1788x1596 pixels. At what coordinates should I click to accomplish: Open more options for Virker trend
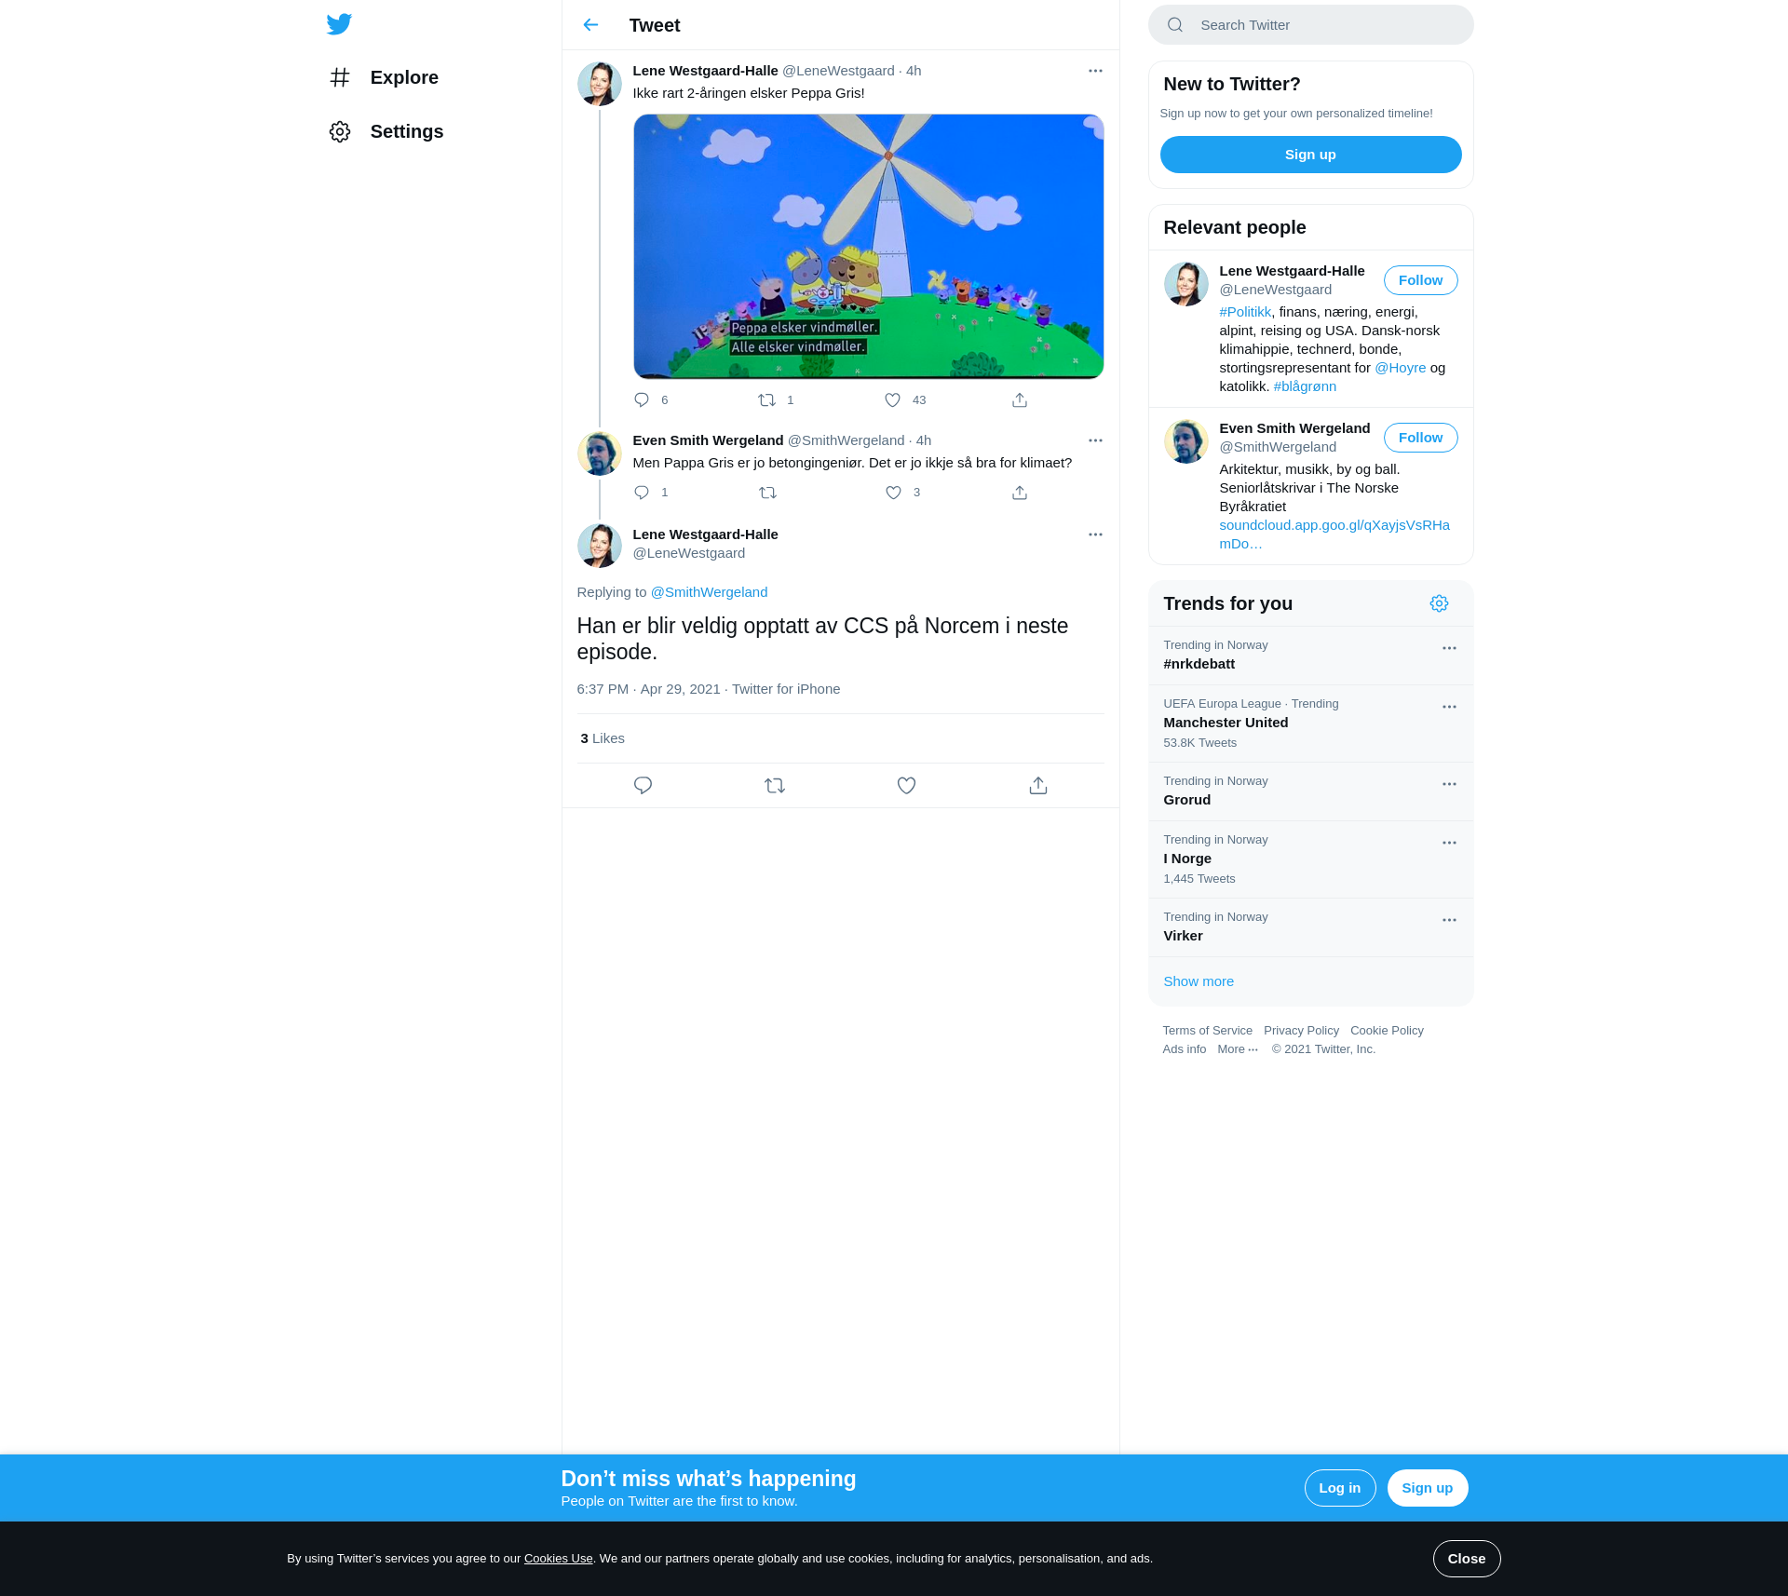[1449, 920]
